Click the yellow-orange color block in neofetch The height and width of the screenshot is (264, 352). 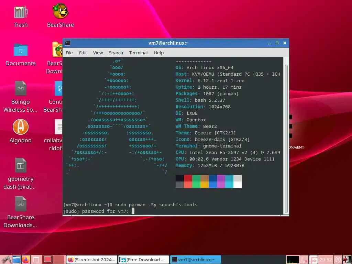click(205, 181)
